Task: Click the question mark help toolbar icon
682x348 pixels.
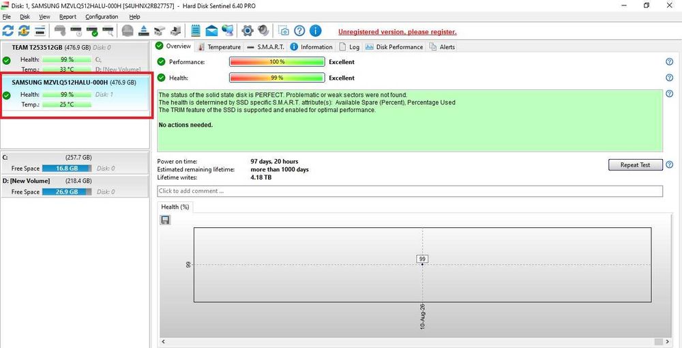Action: tap(299, 31)
